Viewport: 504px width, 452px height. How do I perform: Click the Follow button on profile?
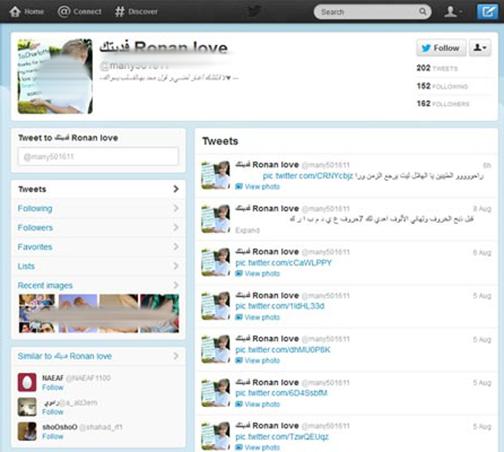440,48
